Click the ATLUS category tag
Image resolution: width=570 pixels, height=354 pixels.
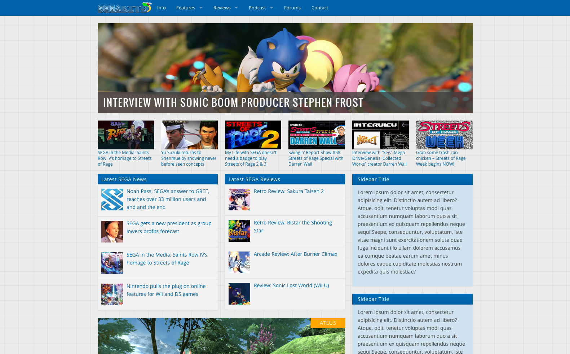[x=328, y=323]
